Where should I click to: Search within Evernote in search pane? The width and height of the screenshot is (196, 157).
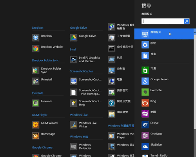tap(164, 92)
